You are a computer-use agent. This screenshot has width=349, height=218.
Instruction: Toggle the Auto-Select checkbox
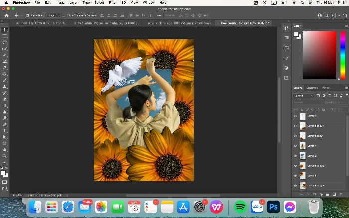click(x=28, y=15)
